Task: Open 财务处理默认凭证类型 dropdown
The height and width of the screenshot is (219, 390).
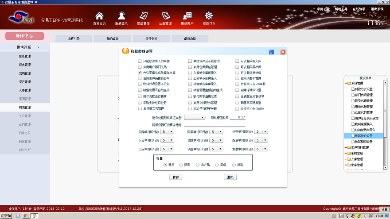Action: click(x=195, y=117)
